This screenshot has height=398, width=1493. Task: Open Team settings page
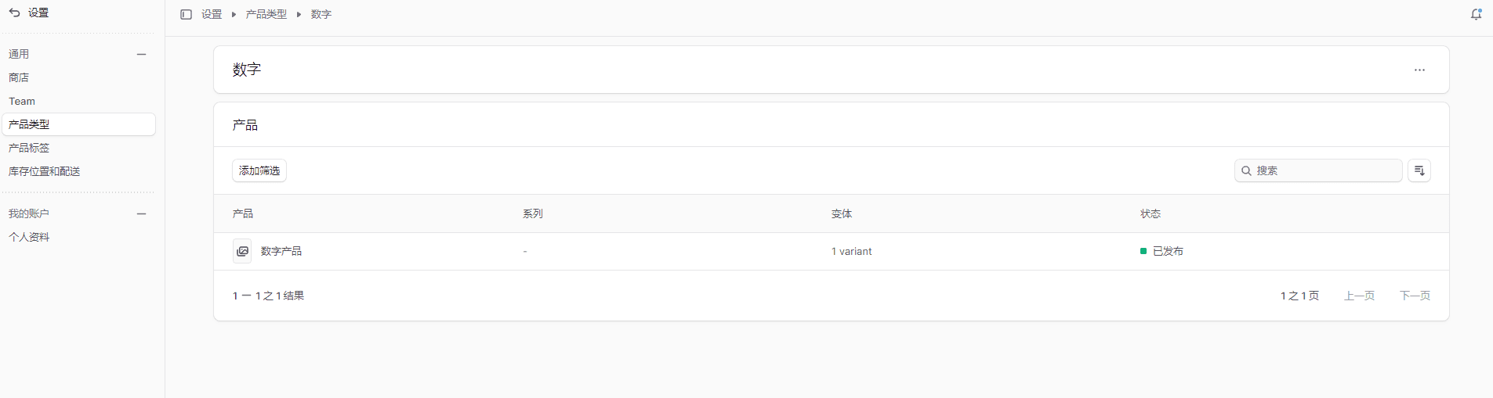coord(22,101)
